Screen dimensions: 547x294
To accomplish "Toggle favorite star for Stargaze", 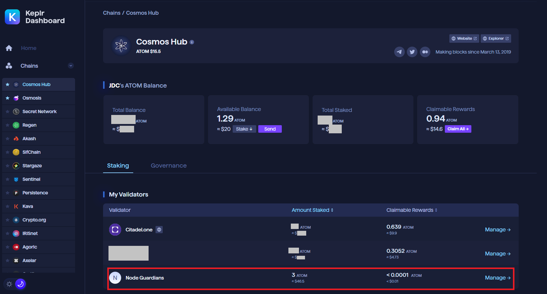I will 8,166.
